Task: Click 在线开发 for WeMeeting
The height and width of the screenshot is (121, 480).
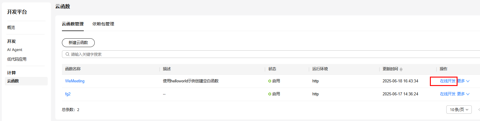Action: (448, 81)
